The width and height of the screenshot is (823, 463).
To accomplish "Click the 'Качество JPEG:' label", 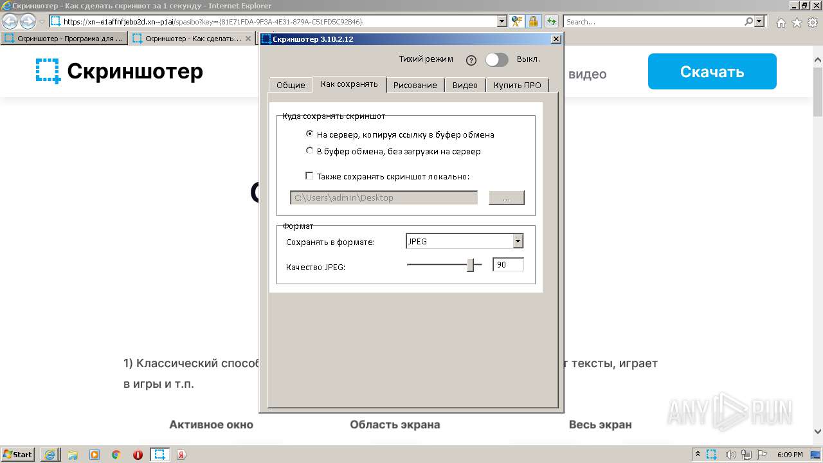I will tap(316, 267).
